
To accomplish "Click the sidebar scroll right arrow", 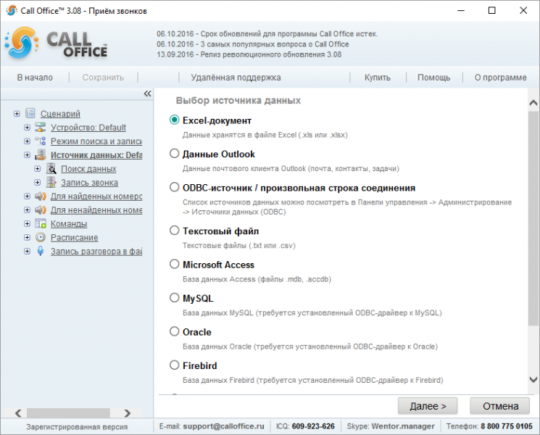I will click(128, 413).
